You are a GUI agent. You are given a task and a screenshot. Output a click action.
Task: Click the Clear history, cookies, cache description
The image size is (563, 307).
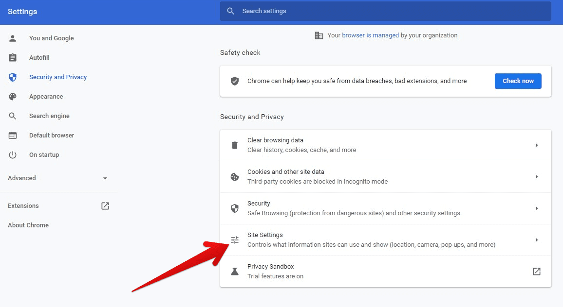coord(301,150)
